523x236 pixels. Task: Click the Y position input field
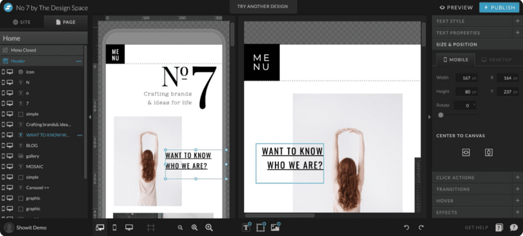tap(508, 92)
